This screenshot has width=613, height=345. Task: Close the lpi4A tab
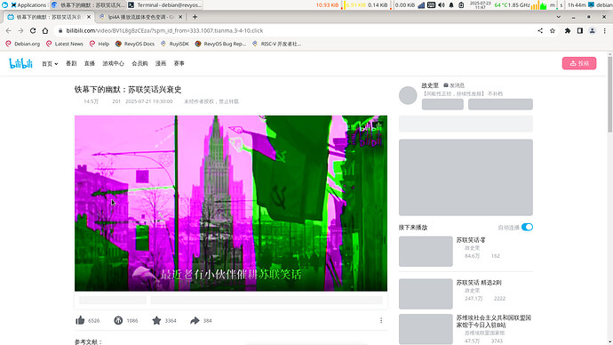click(180, 17)
